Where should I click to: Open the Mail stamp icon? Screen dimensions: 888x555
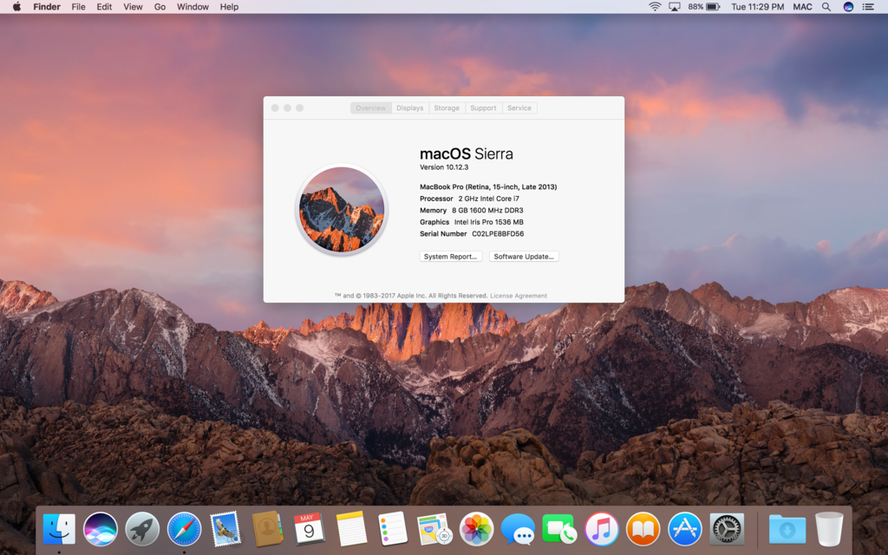(225, 529)
